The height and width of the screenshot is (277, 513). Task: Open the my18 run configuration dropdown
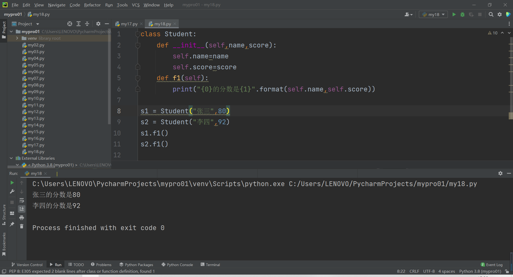point(433,14)
